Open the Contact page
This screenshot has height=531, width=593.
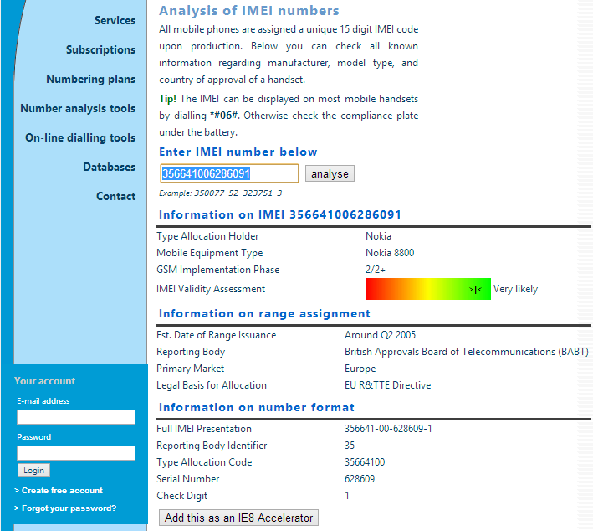pyautogui.click(x=115, y=196)
